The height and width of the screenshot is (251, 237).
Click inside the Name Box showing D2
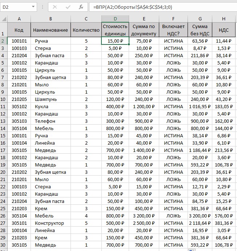coord(16,7)
